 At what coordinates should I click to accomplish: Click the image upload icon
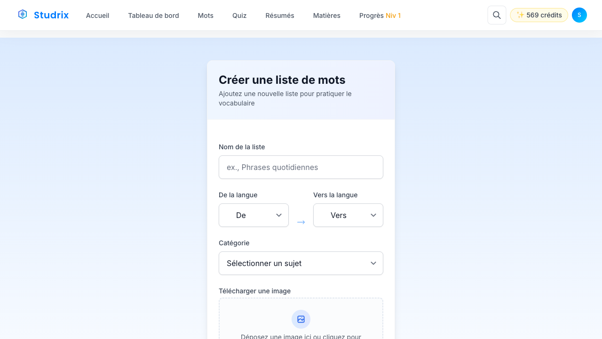click(x=301, y=319)
